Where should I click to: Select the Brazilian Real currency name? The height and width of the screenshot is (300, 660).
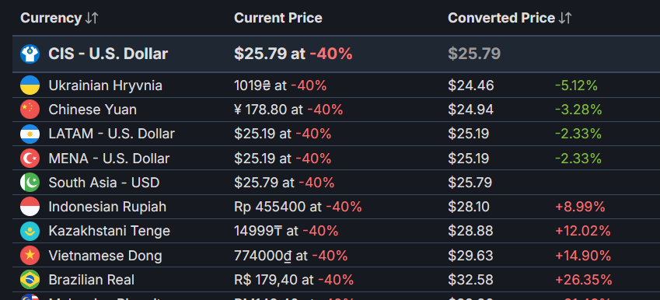click(x=91, y=280)
